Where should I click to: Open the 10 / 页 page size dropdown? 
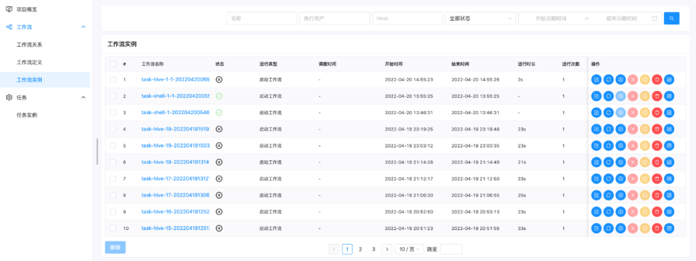click(409, 249)
